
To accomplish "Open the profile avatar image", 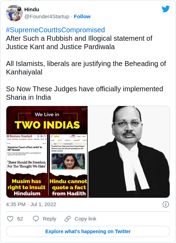I will (14, 13).
